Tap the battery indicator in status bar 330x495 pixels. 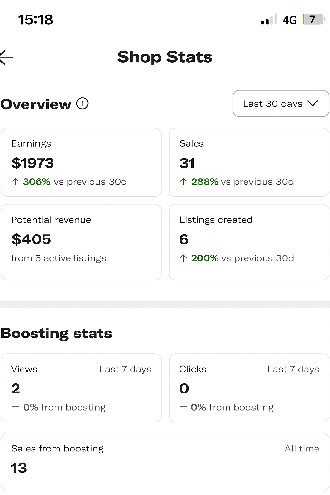click(x=313, y=19)
